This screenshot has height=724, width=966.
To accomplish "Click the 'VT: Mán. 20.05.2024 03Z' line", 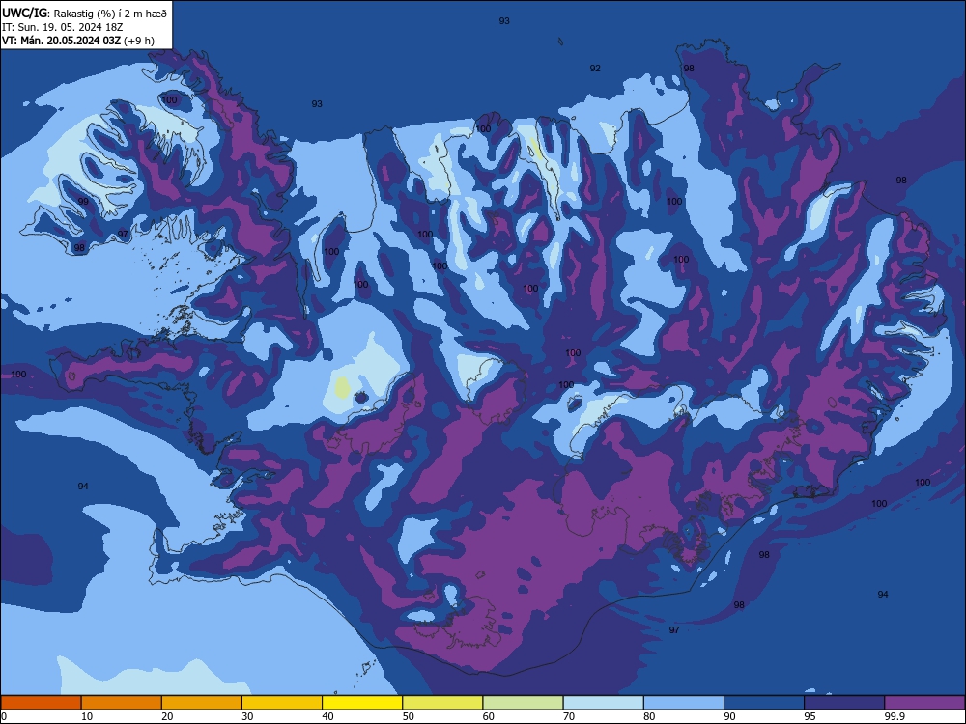I will (x=61, y=42).
